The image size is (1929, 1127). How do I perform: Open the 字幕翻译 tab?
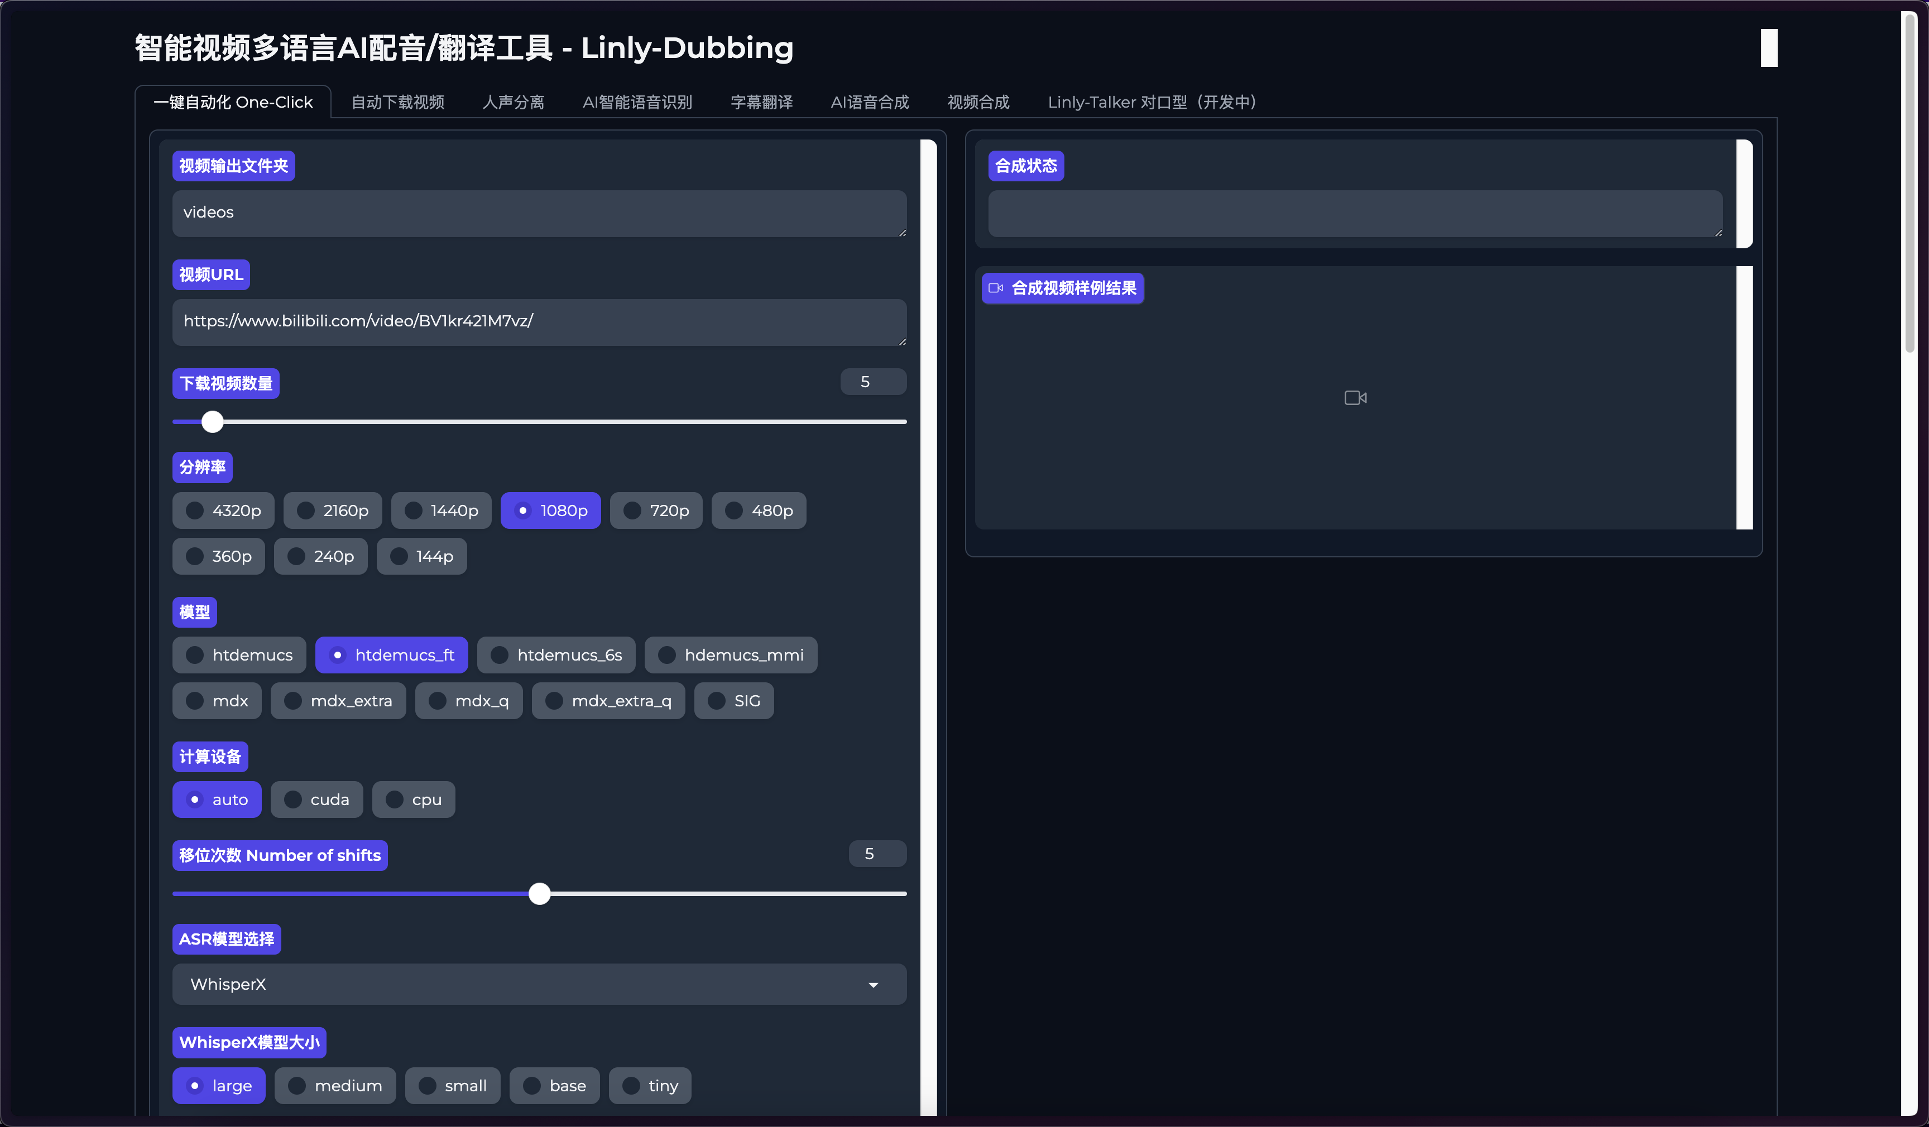[x=762, y=103]
